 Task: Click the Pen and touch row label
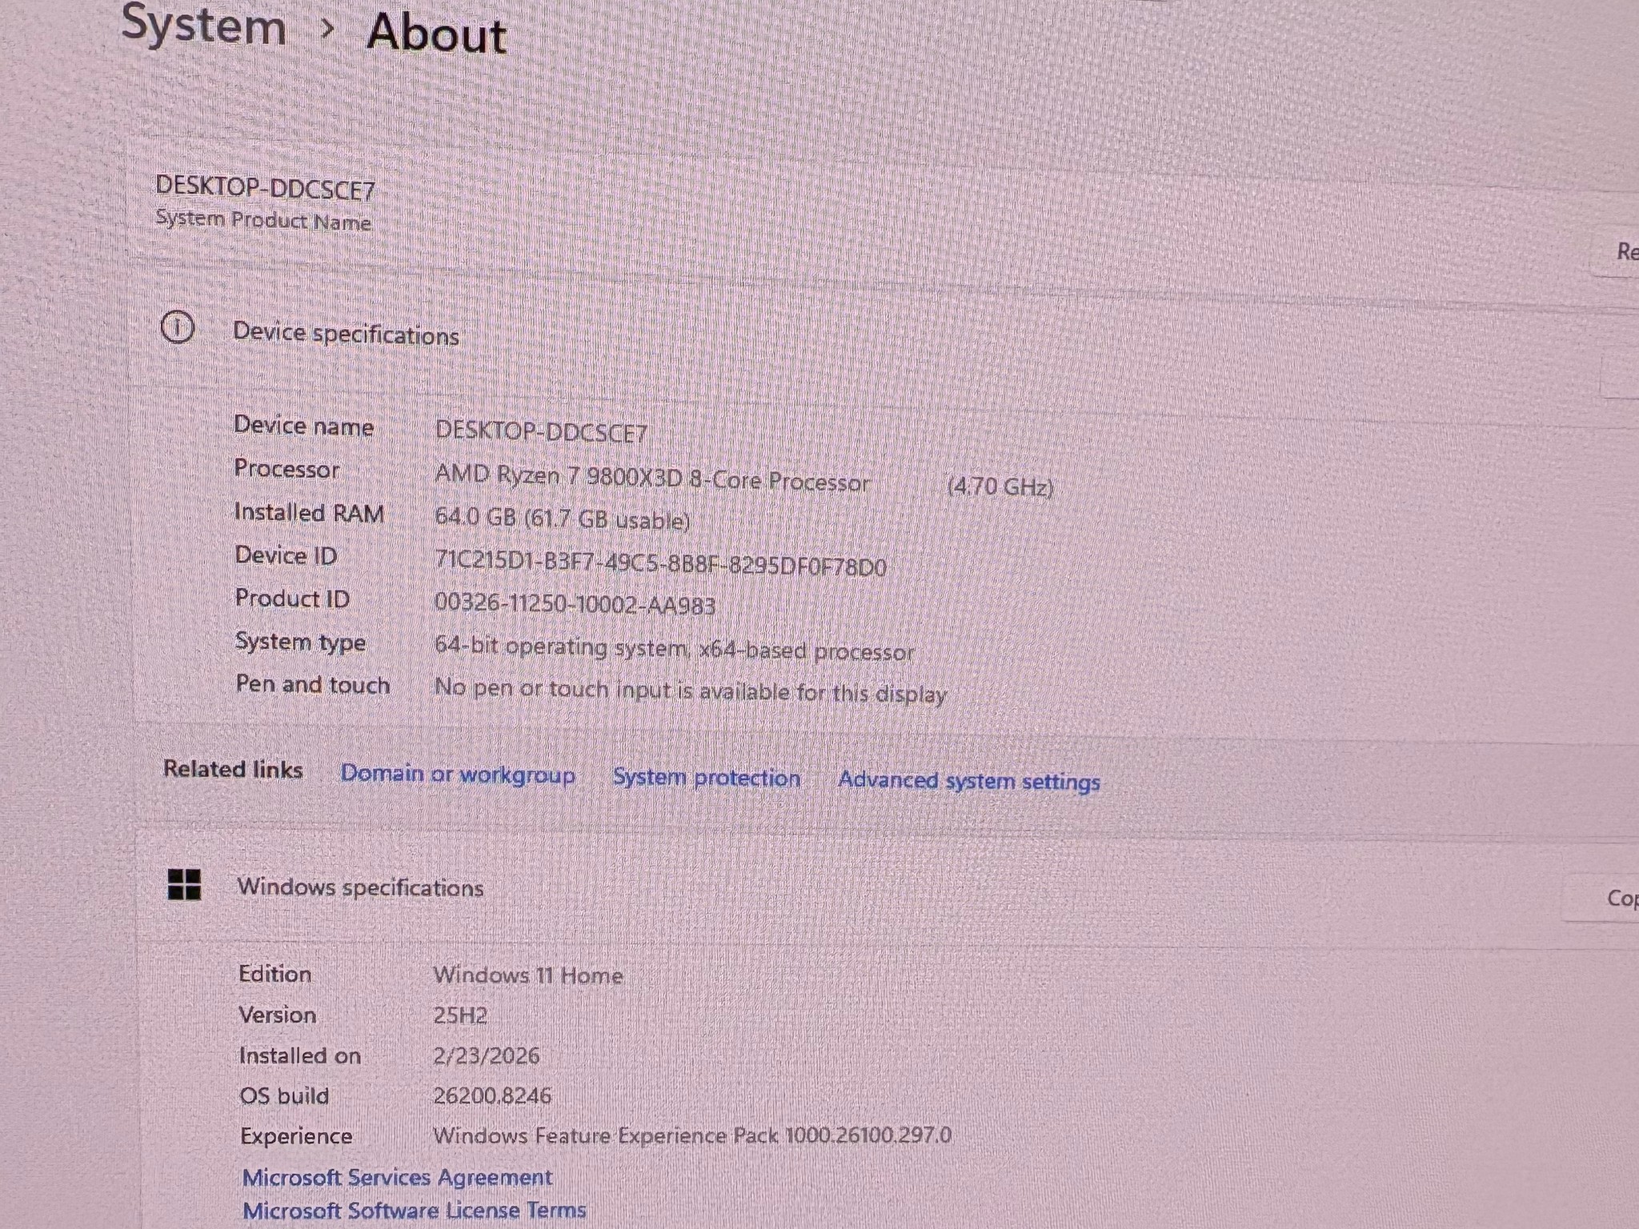(x=313, y=685)
